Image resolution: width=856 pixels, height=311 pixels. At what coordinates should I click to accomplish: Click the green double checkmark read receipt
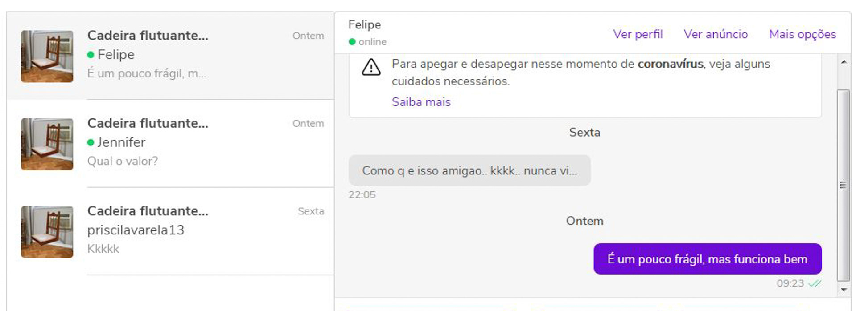pos(815,283)
